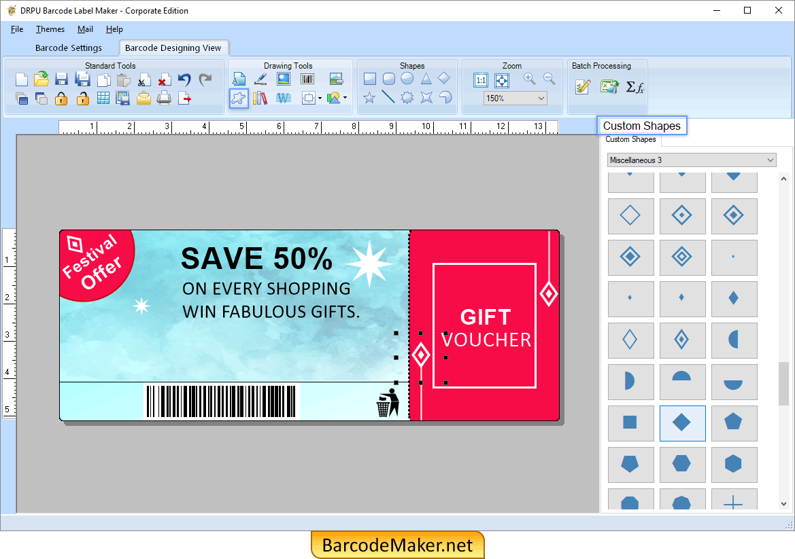Click the 1:1 zoom icon
Screen dimensions: 795x559
tap(480, 79)
